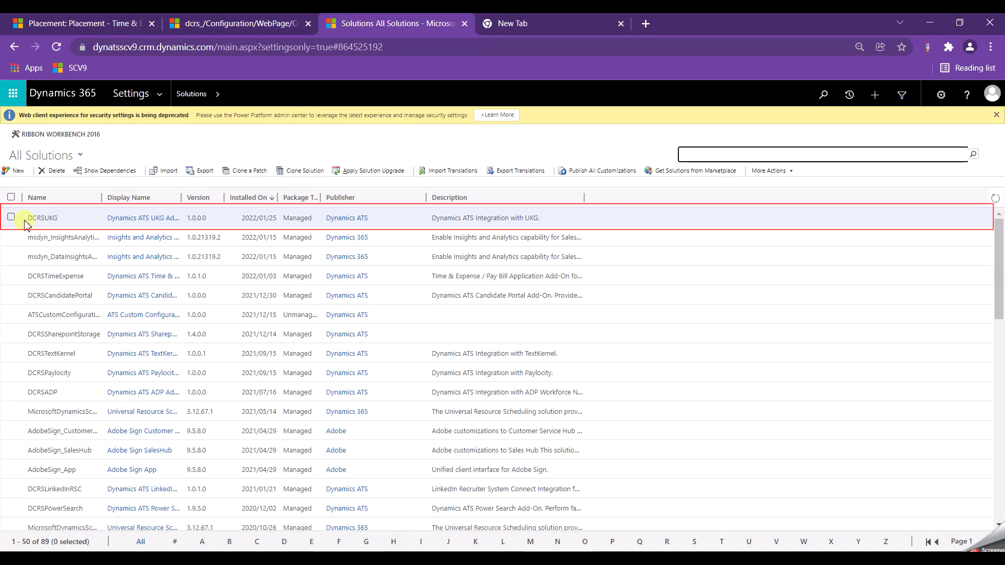The height and width of the screenshot is (565, 1005).
Task: Sort by Version column header
Action: coord(198,197)
